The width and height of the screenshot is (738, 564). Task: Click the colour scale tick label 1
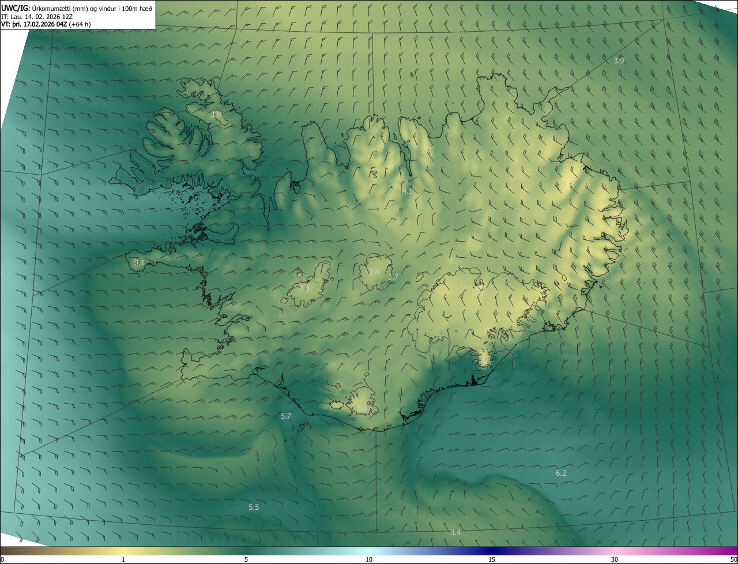(x=123, y=559)
